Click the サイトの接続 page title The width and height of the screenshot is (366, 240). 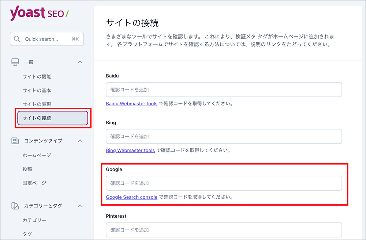click(x=132, y=23)
